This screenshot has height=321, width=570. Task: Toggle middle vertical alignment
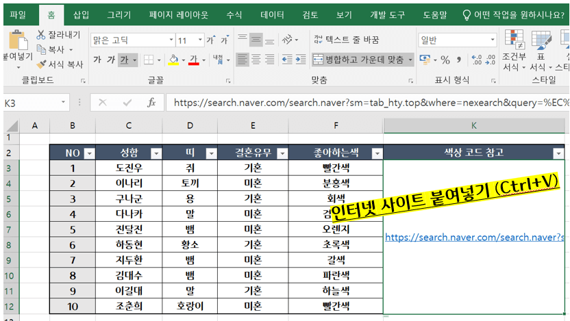click(x=256, y=40)
